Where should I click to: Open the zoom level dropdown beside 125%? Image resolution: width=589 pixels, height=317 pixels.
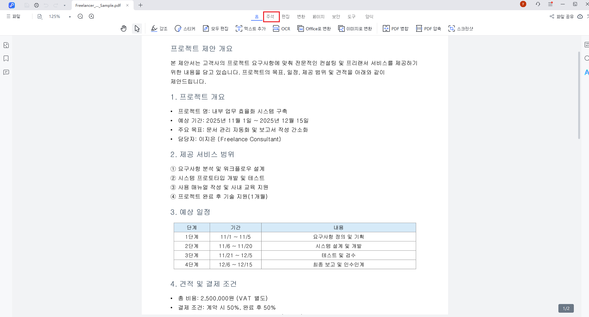click(70, 16)
